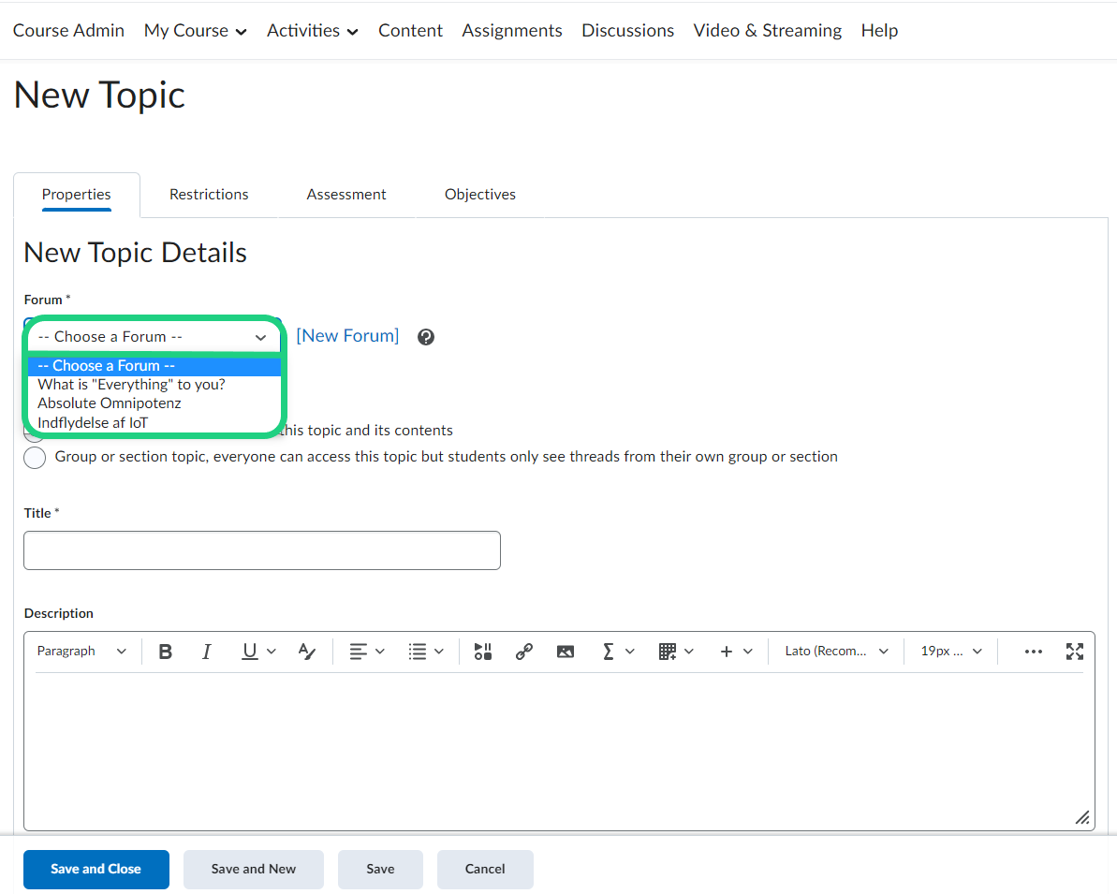This screenshot has width=1117, height=894.
Task: Open the equation (sigma) tool
Action: (x=616, y=652)
